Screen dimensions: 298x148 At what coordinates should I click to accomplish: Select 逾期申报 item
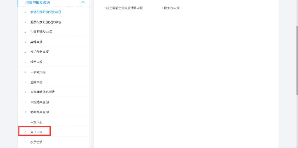tap(36, 82)
